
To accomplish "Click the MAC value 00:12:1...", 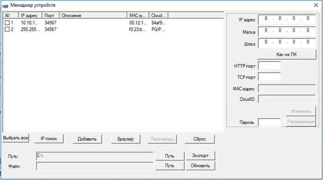I will (x=138, y=23).
